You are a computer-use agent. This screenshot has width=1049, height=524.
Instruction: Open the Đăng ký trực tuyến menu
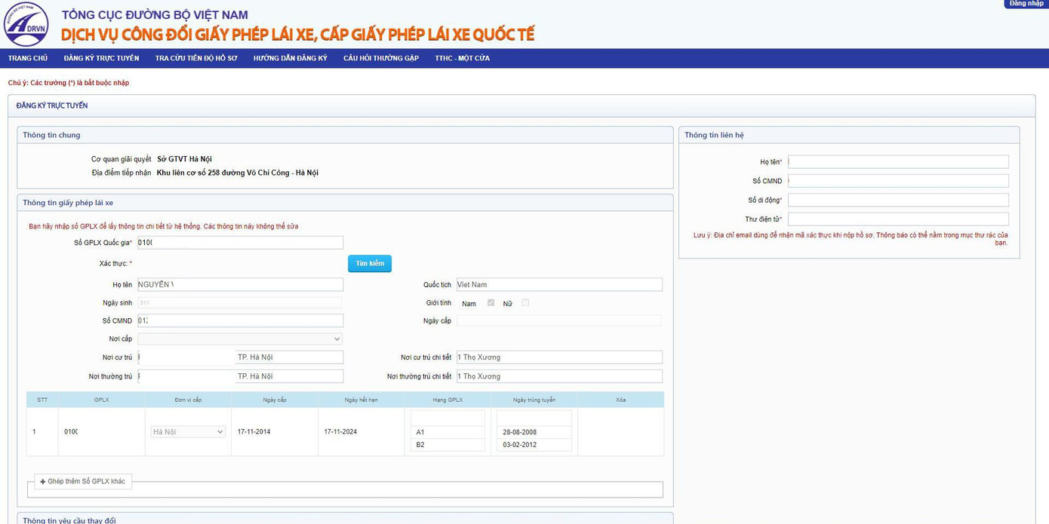pyautogui.click(x=101, y=58)
